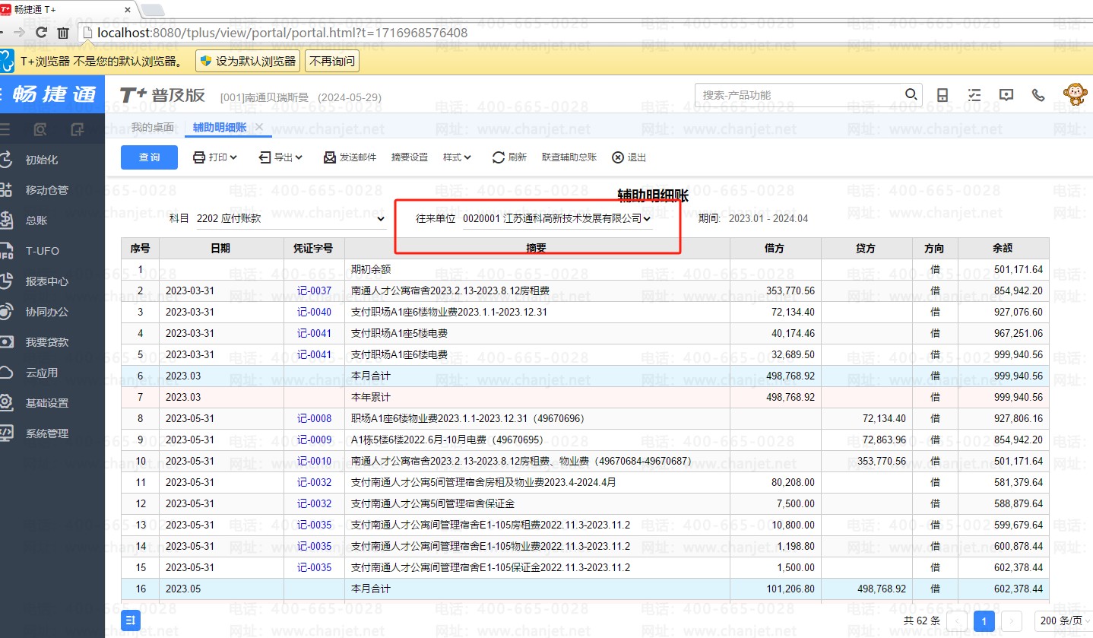Click the 搜索-产品功能 search field
Screen dimensions: 1093x638
tap(798, 95)
